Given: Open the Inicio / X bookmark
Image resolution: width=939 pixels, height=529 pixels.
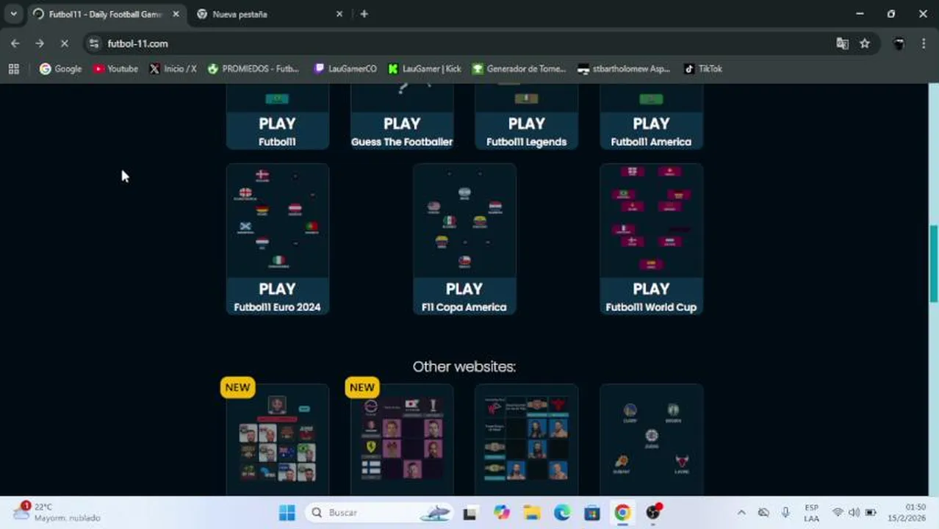Looking at the screenshot, I should tap(173, 68).
